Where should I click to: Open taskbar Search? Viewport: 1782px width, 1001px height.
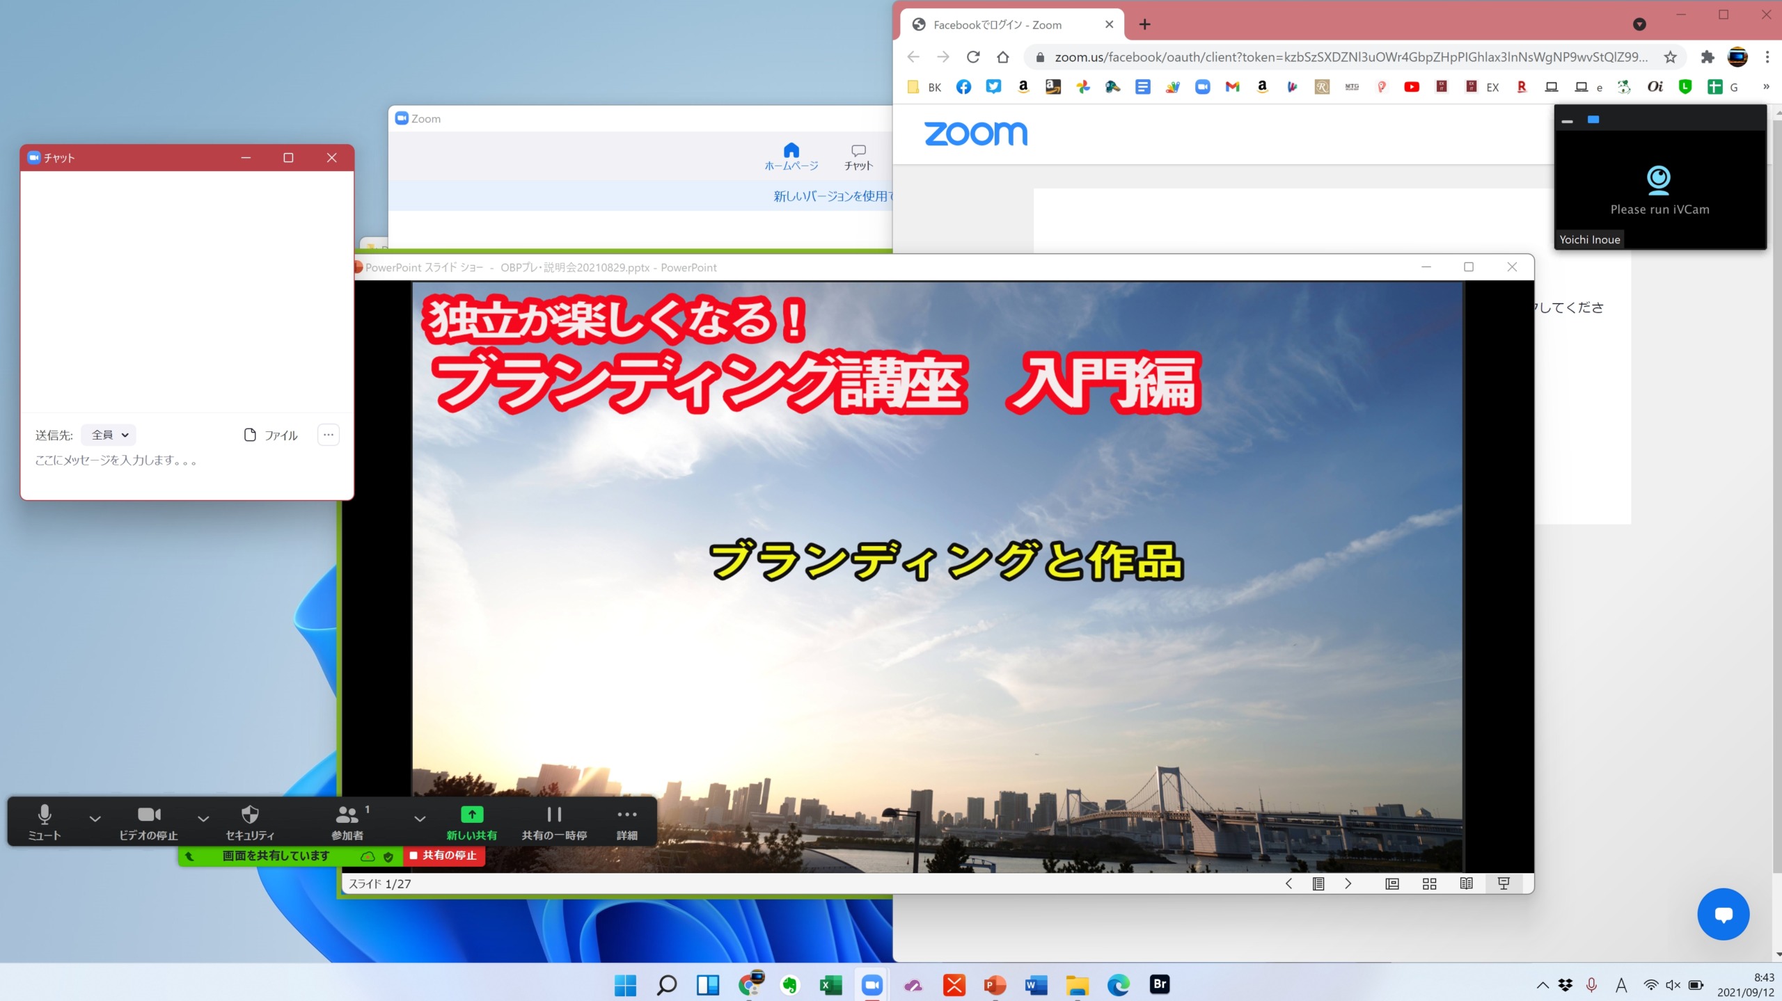[x=666, y=984]
